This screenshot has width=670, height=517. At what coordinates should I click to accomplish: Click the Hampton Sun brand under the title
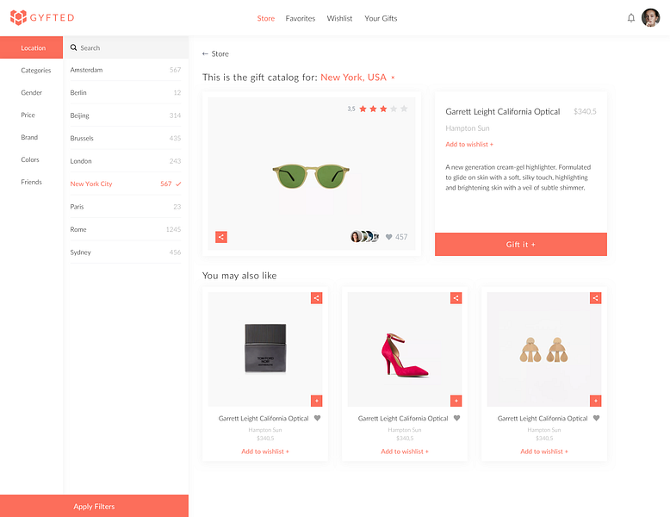[x=468, y=128]
